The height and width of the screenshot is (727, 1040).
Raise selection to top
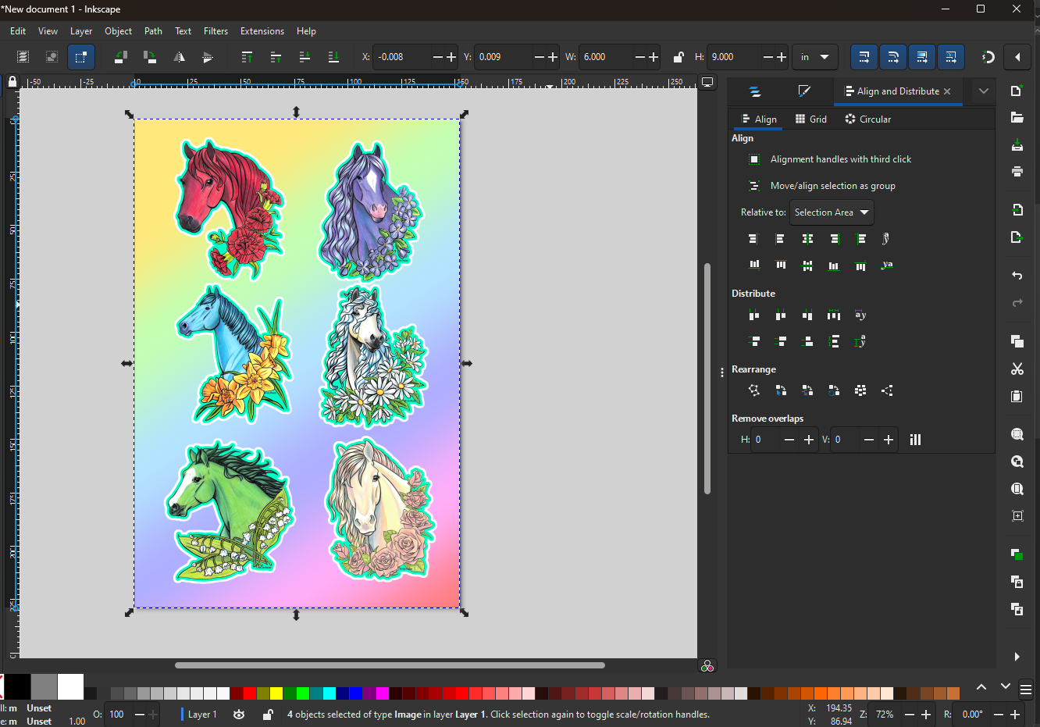coord(247,57)
